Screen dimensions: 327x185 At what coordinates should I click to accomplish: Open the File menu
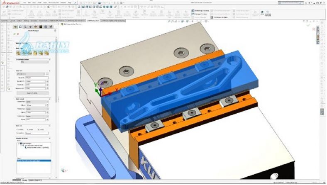tap(24, 3)
